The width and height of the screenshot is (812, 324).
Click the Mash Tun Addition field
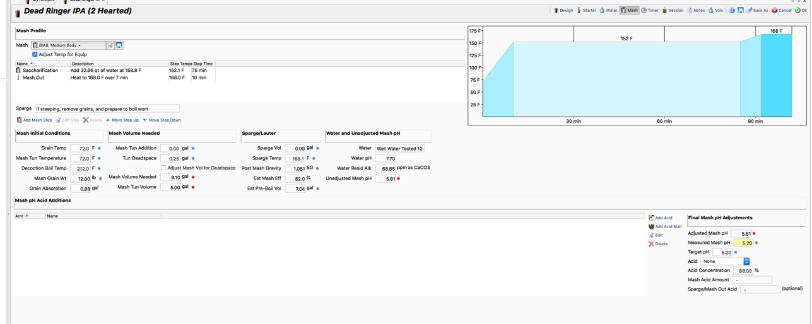(x=170, y=149)
